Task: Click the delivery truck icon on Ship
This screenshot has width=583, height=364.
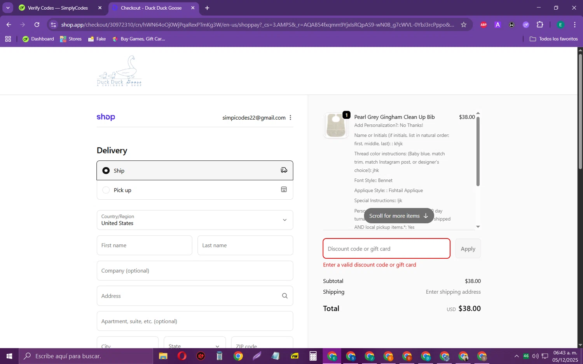Action: coord(284,170)
